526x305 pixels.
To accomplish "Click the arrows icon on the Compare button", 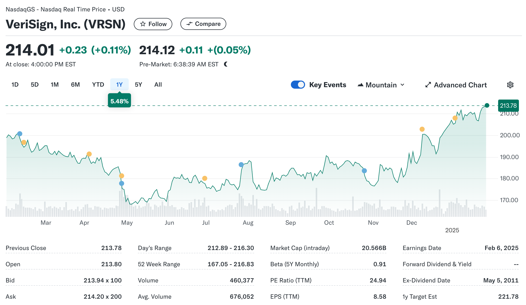I will point(189,24).
